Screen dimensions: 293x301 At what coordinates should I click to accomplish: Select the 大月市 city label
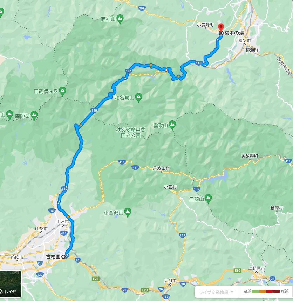point(170,280)
